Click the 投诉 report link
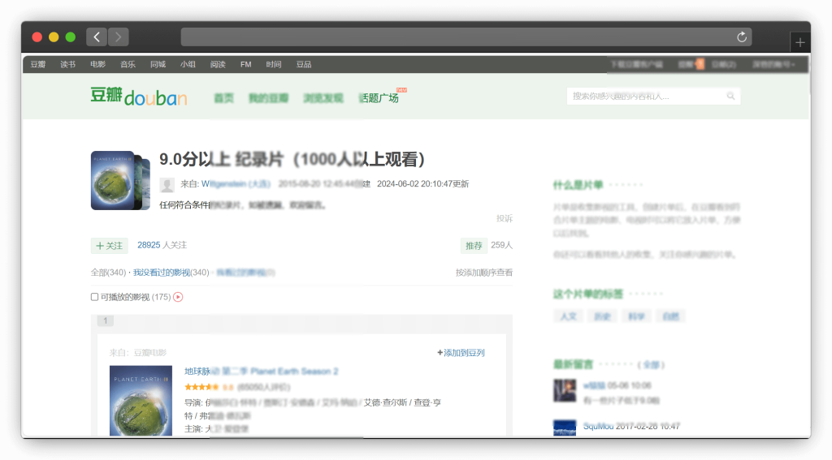 tap(504, 218)
